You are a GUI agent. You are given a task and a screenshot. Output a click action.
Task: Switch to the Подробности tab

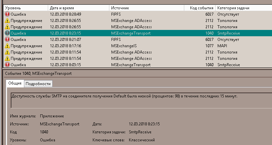(x=38, y=84)
